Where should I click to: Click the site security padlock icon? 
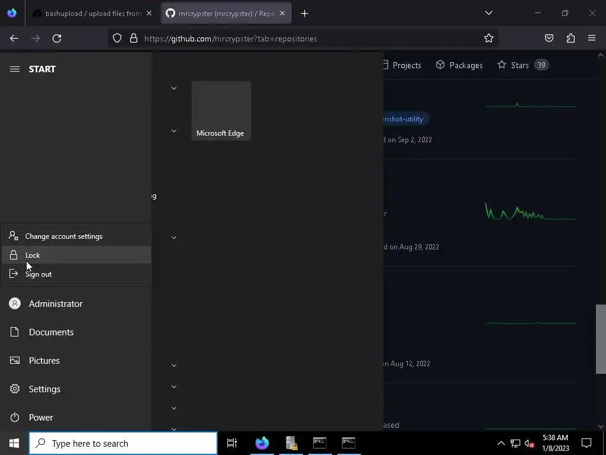point(134,39)
